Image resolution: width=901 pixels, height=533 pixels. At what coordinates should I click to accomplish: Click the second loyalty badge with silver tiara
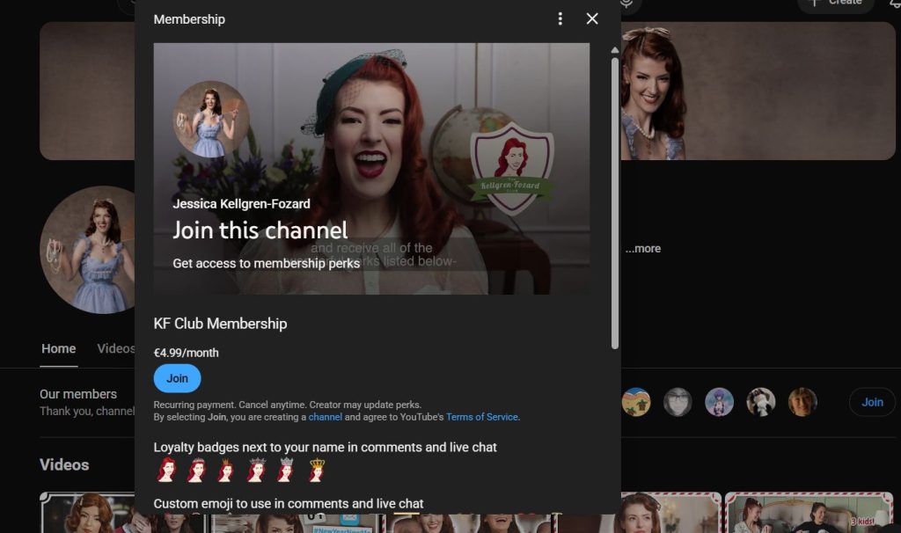point(196,470)
